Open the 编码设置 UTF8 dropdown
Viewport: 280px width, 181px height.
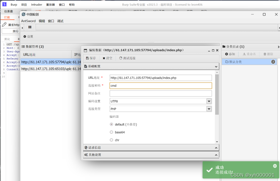pyautogui.click(x=209, y=101)
